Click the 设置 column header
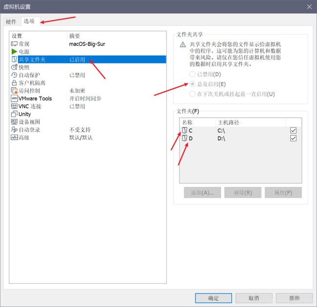This screenshot has height=307, width=317. coord(39,36)
